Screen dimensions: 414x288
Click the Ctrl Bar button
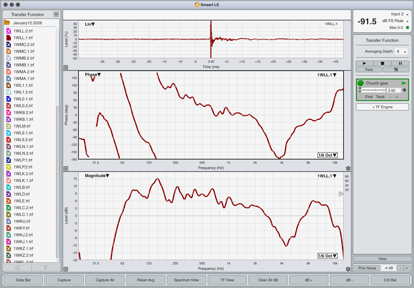[x=391, y=280]
